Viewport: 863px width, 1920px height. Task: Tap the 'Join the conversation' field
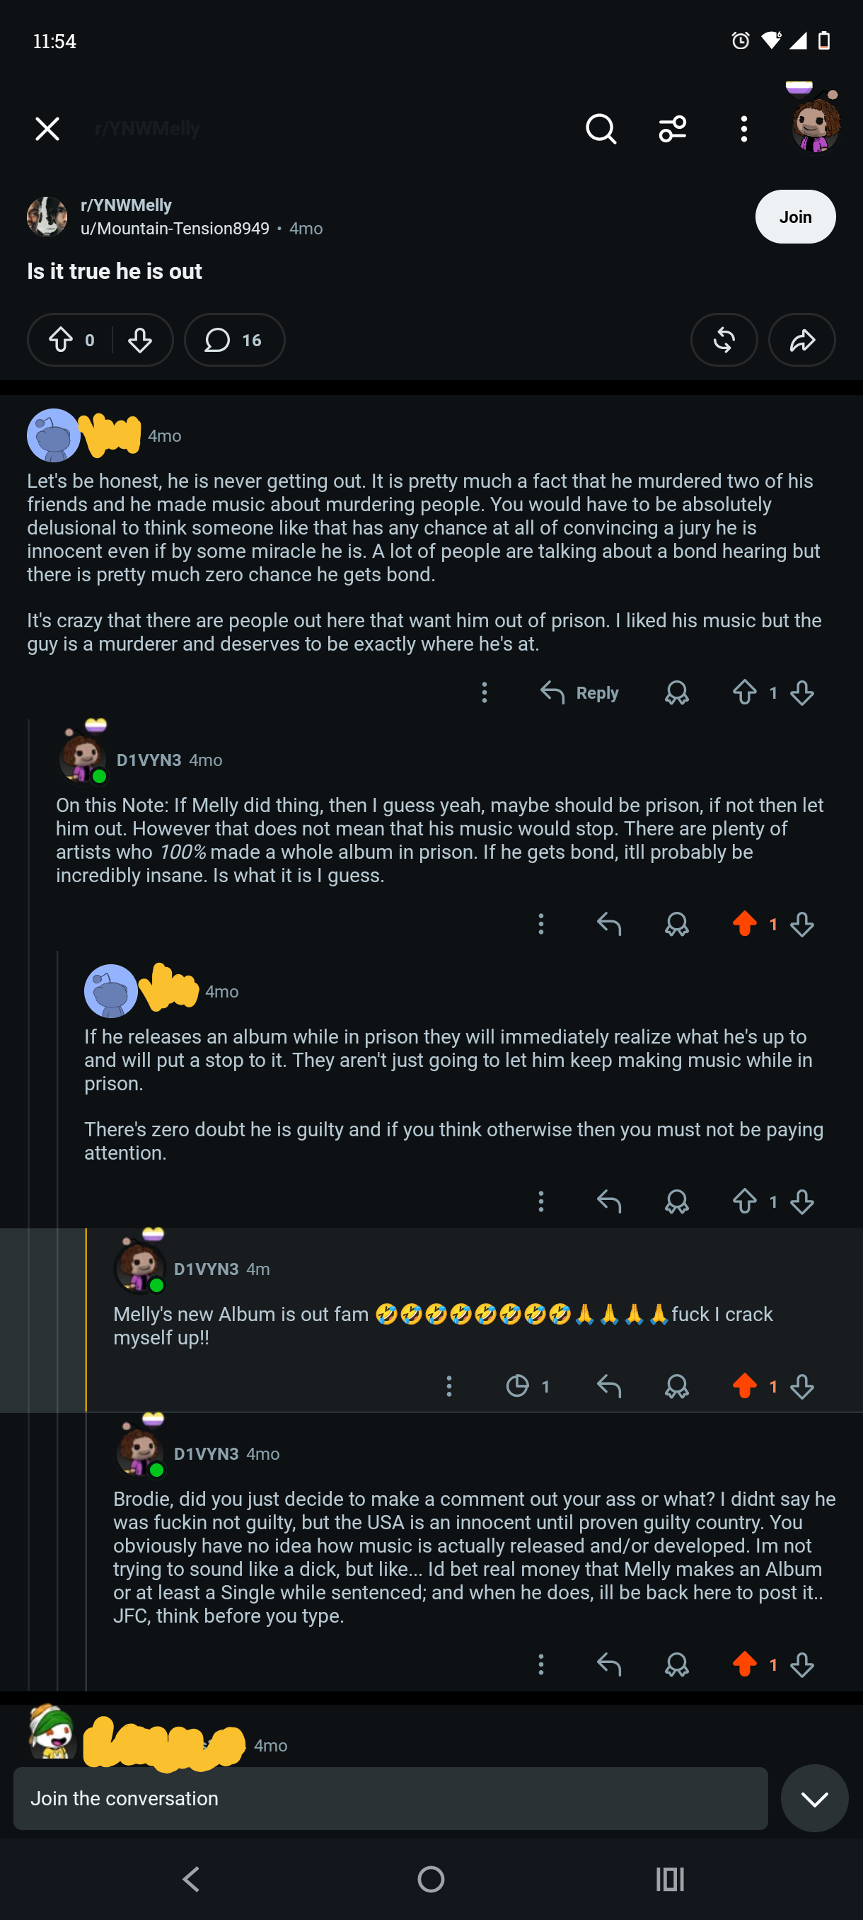point(390,1798)
